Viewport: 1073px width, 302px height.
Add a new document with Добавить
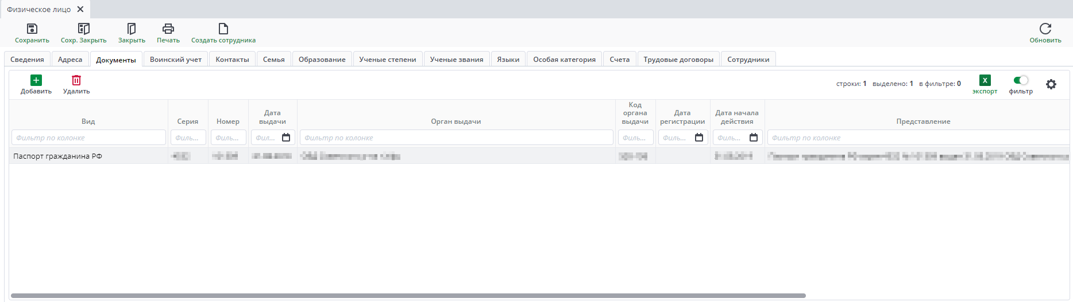(x=36, y=81)
